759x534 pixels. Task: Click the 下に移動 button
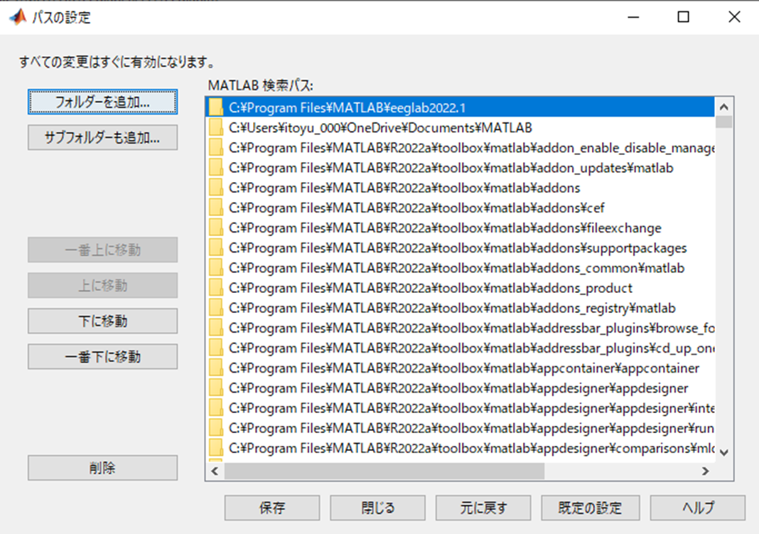(x=102, y=321)
